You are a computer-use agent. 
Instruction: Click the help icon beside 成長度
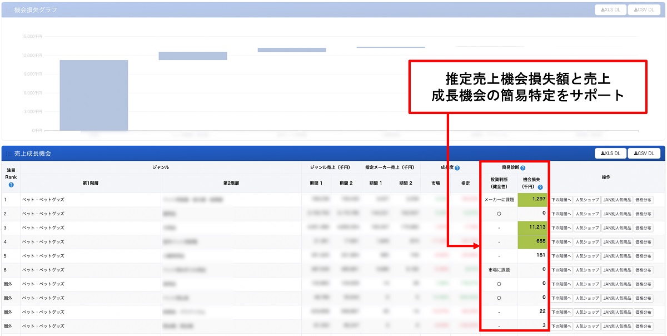(457, 167)
